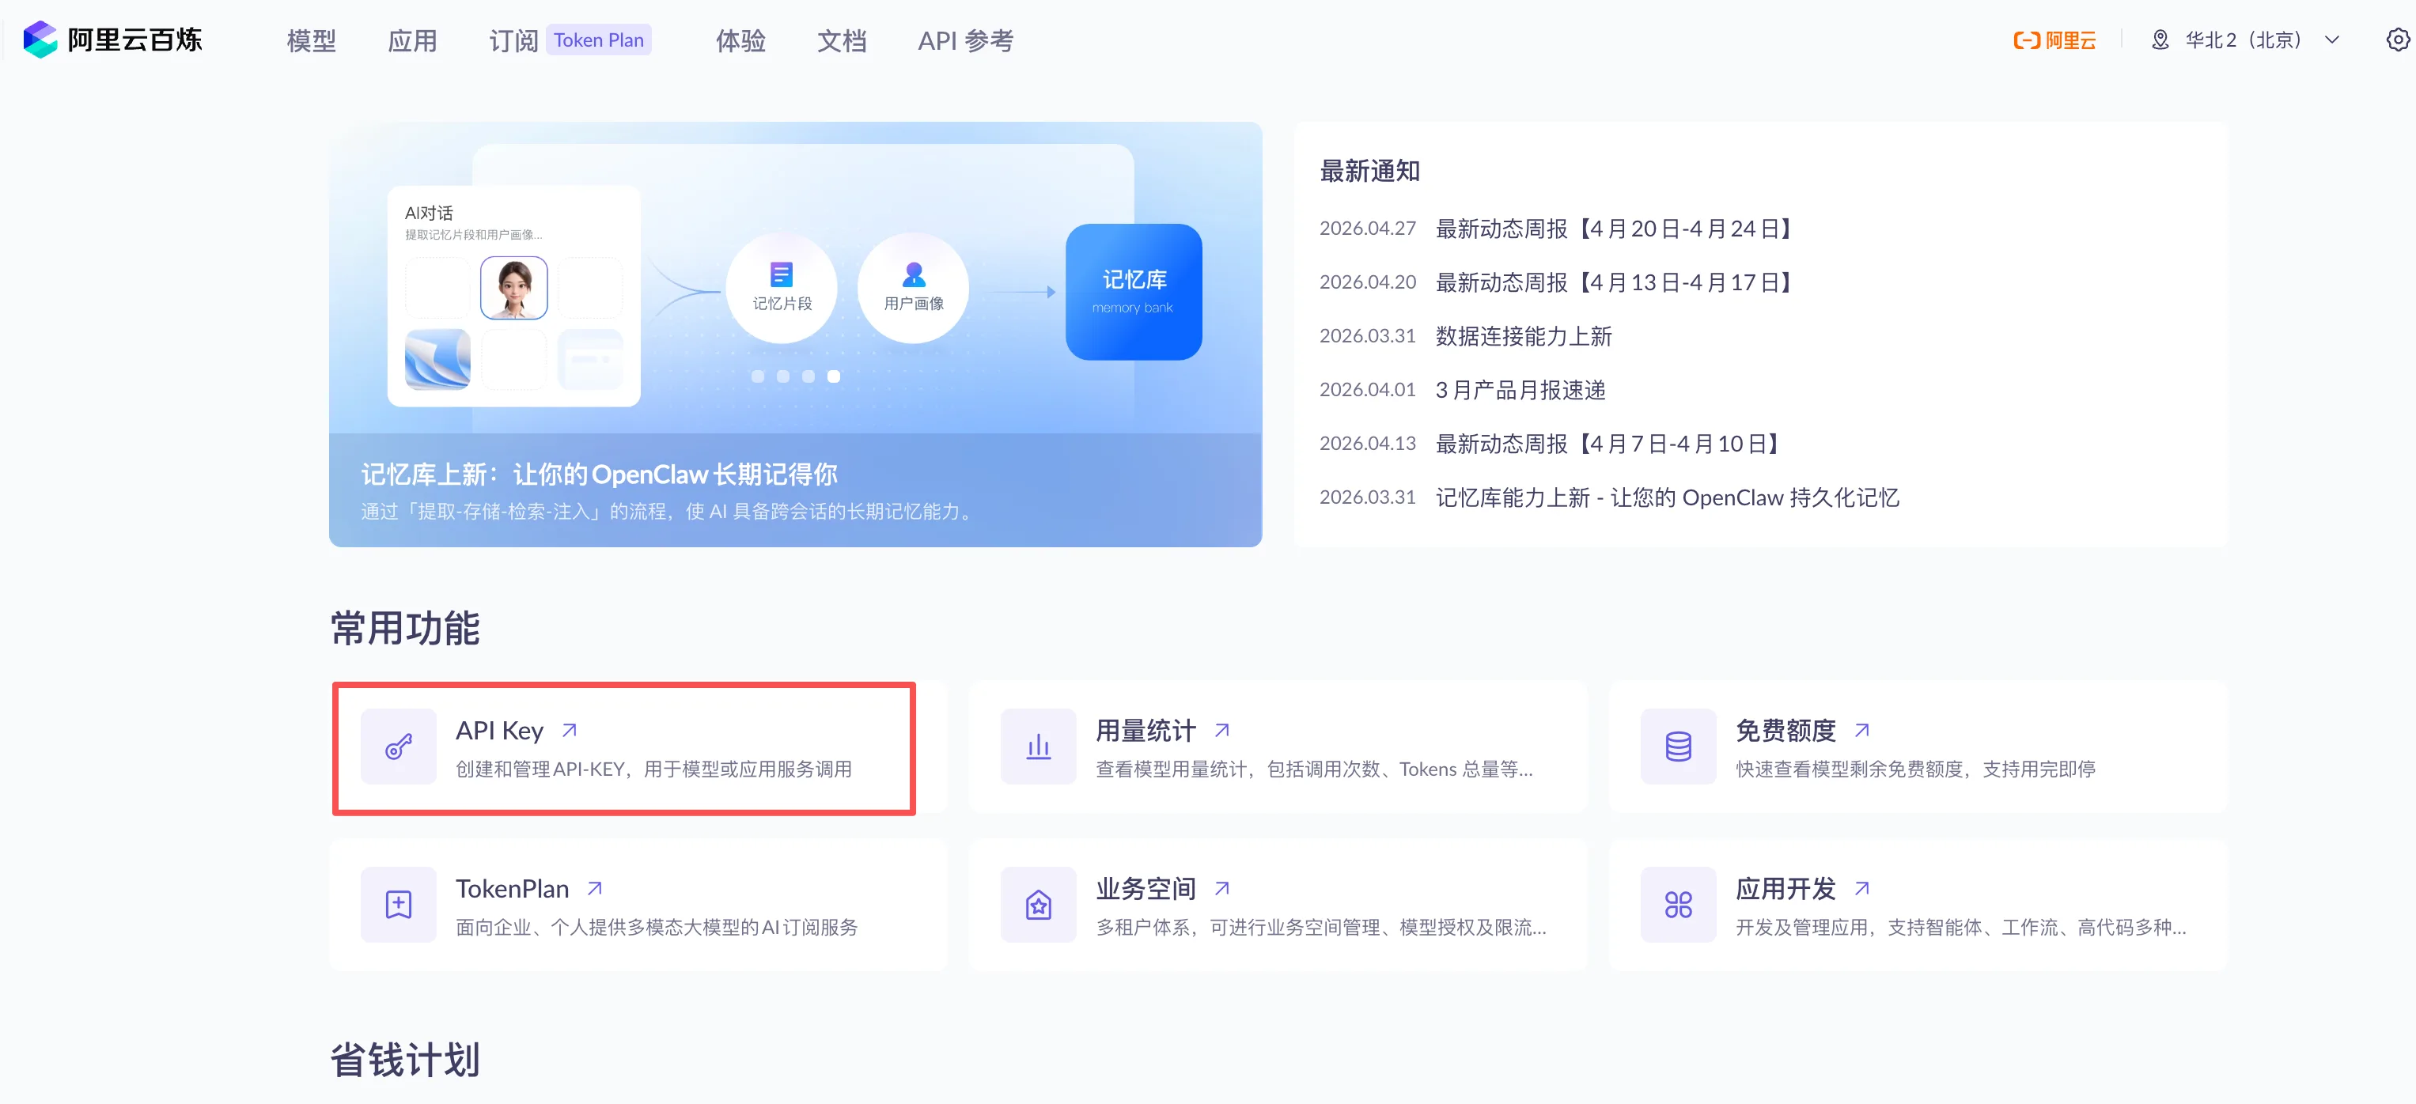
Task: Click the TokenPlan bookmark-plus icon
Action: click(x=399, y=905)
